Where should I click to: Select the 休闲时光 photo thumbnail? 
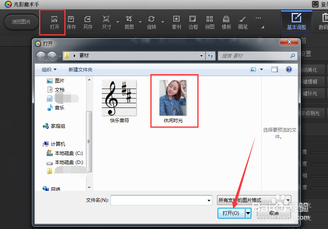coord(174,97)
